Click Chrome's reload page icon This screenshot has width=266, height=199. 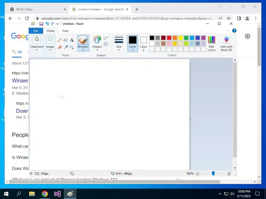click(27, 18)
